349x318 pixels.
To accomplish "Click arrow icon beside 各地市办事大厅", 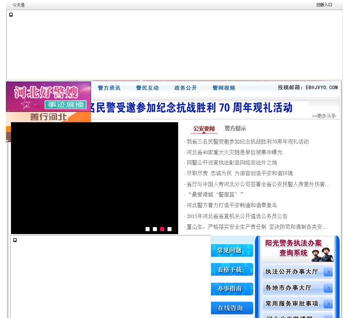I will (x=328, y=288).
